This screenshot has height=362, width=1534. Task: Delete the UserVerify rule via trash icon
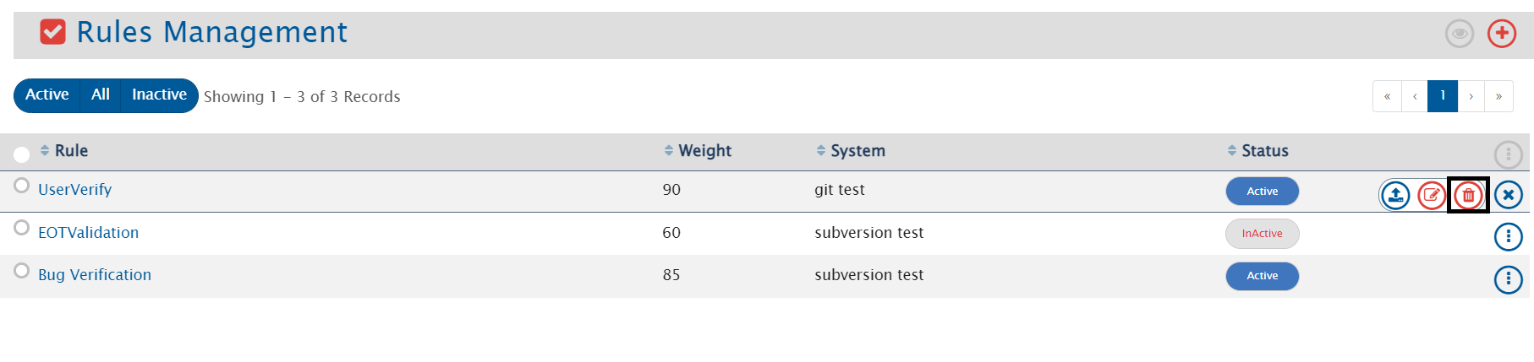coord(1469,196)
